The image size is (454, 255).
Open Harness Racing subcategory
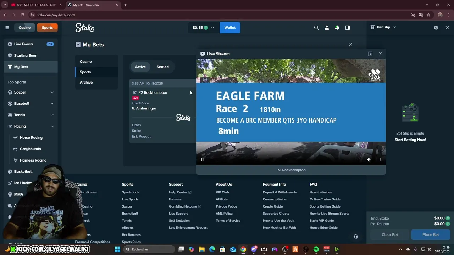pos(33,160)
